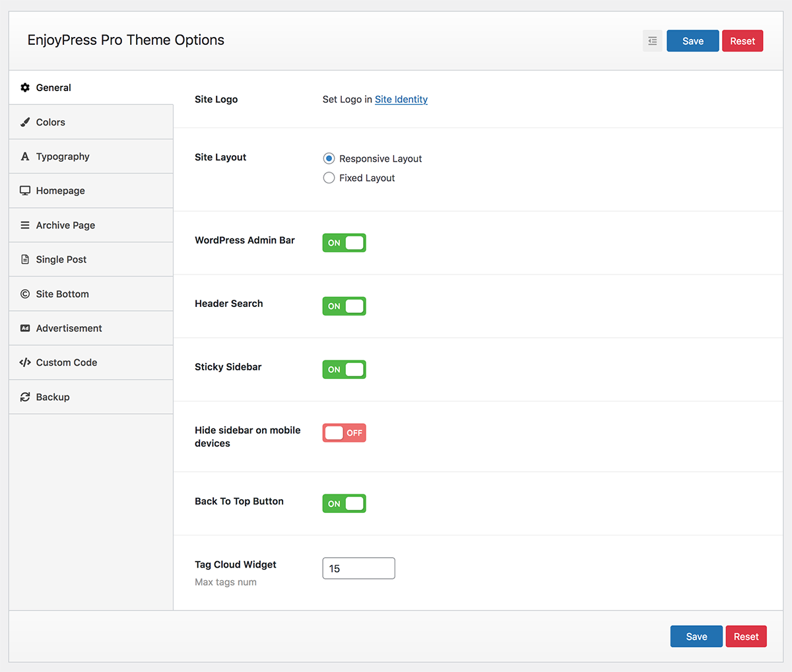The image size is (792, 672).
Task: Select the monitor icon beside Homepage
Action: [x=25, y=190]
